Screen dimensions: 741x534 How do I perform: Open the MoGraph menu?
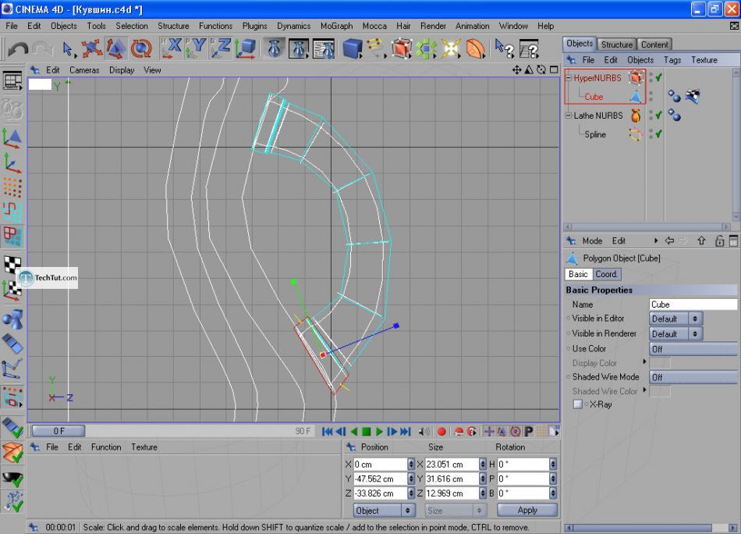[x=336, y=26]
